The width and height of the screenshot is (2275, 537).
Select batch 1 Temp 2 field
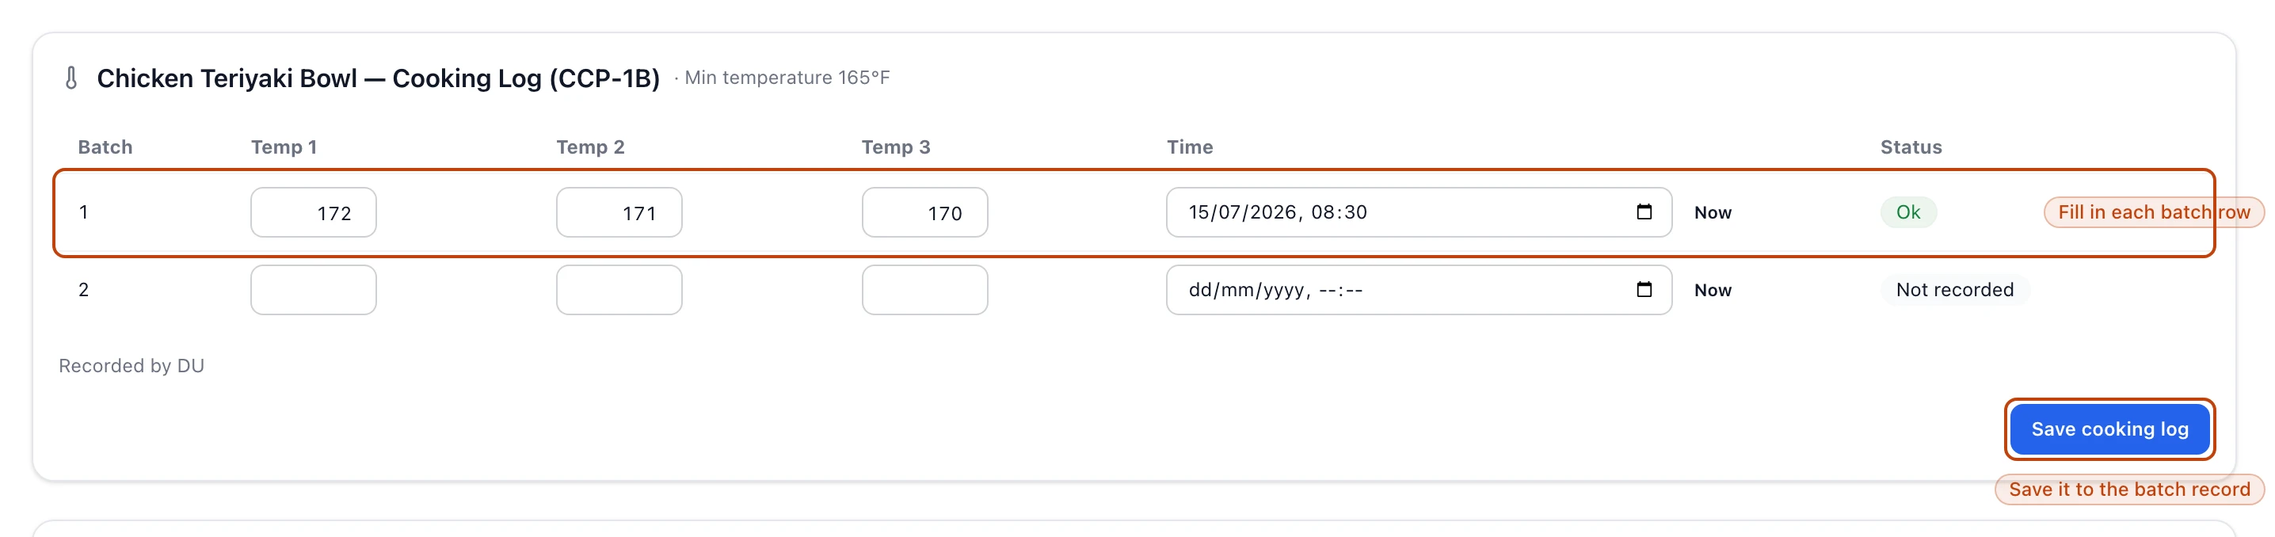[x=619, y=212]
